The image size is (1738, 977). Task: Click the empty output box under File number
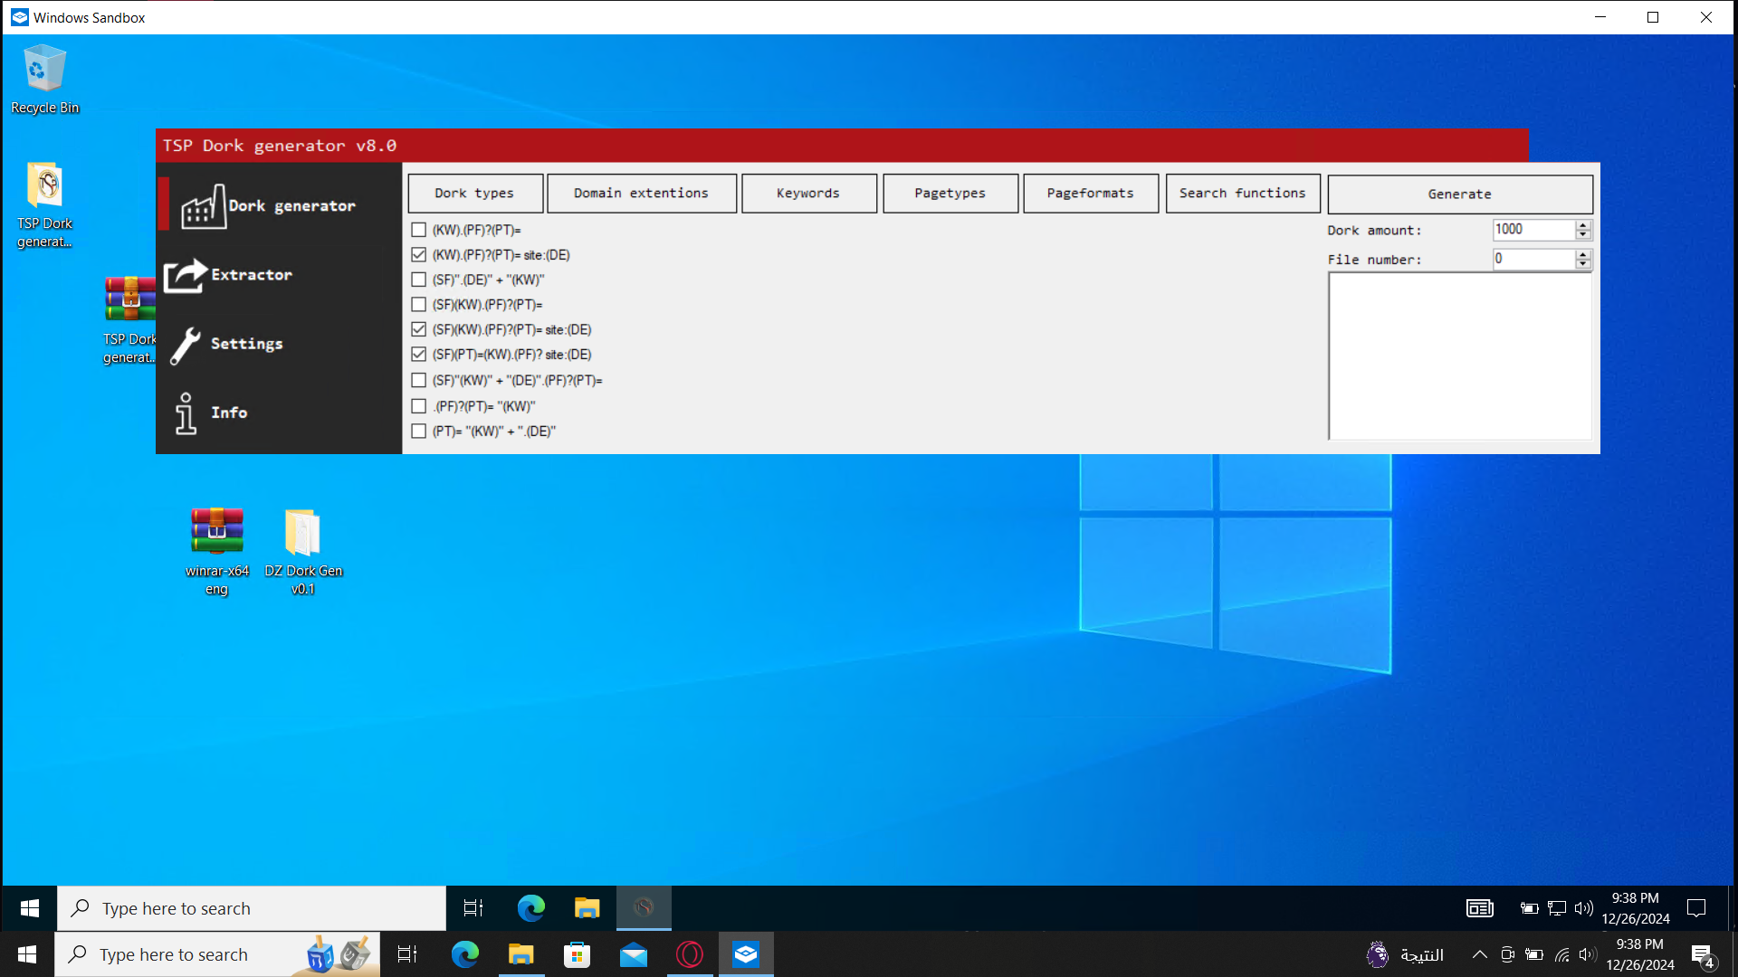coord(1459,356)
